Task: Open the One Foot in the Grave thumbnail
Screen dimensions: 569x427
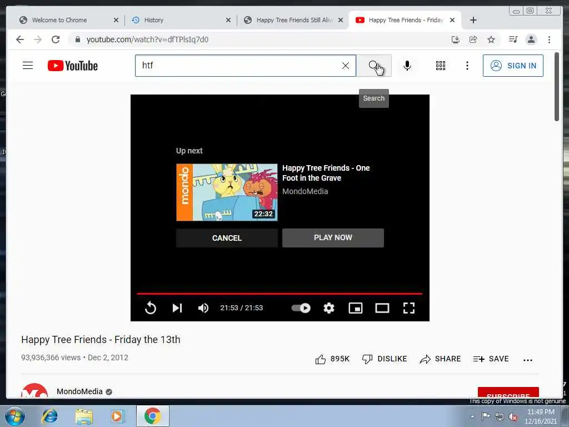Action: (x=227, y=192)
